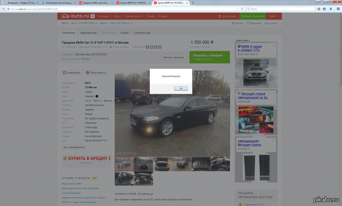Click OK in the Payment Required dialog
The width and height of the screenshot is (342, 206).
point(181,89)
